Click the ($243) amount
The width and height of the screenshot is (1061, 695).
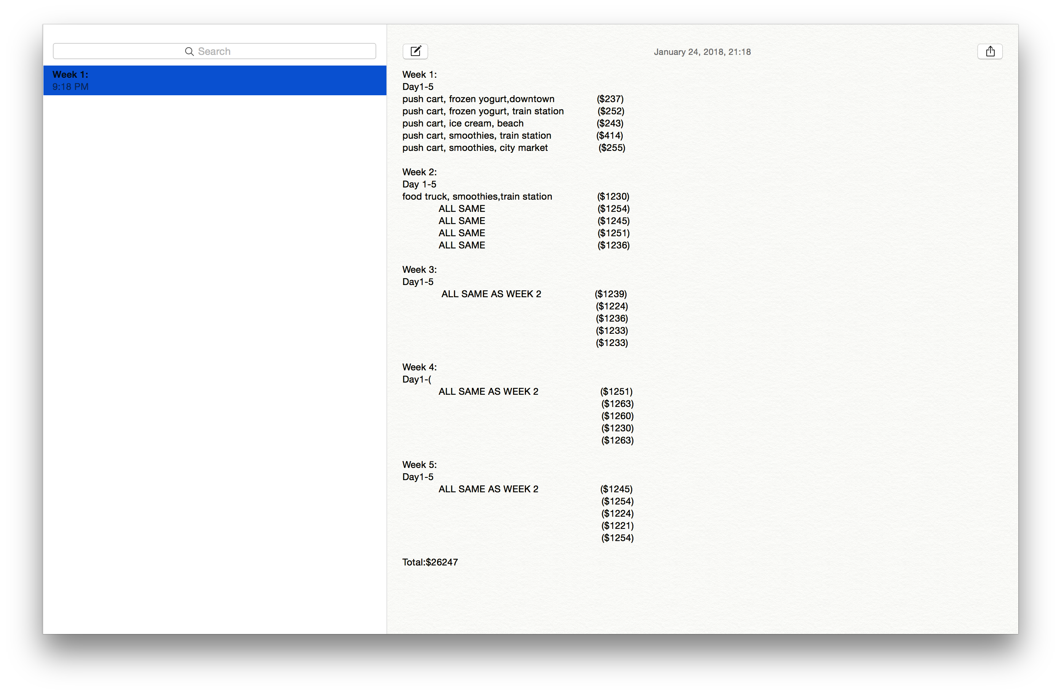coord(610,123)
